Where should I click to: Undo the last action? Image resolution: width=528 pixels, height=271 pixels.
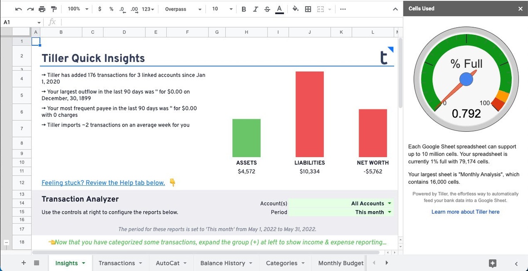(x=19, y=9)
